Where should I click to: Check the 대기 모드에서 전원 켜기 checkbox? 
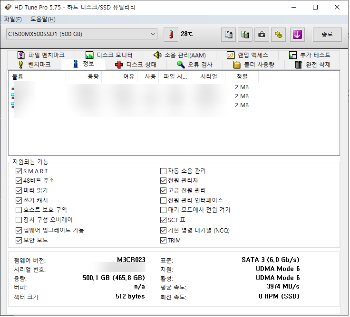[164, 210]
